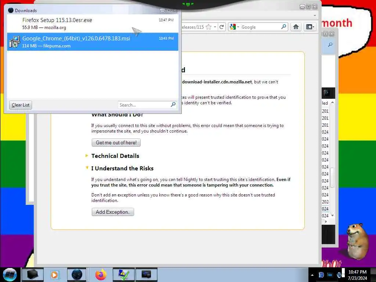Click the vertical scrollbar thumb in background window

pos(332,178)
